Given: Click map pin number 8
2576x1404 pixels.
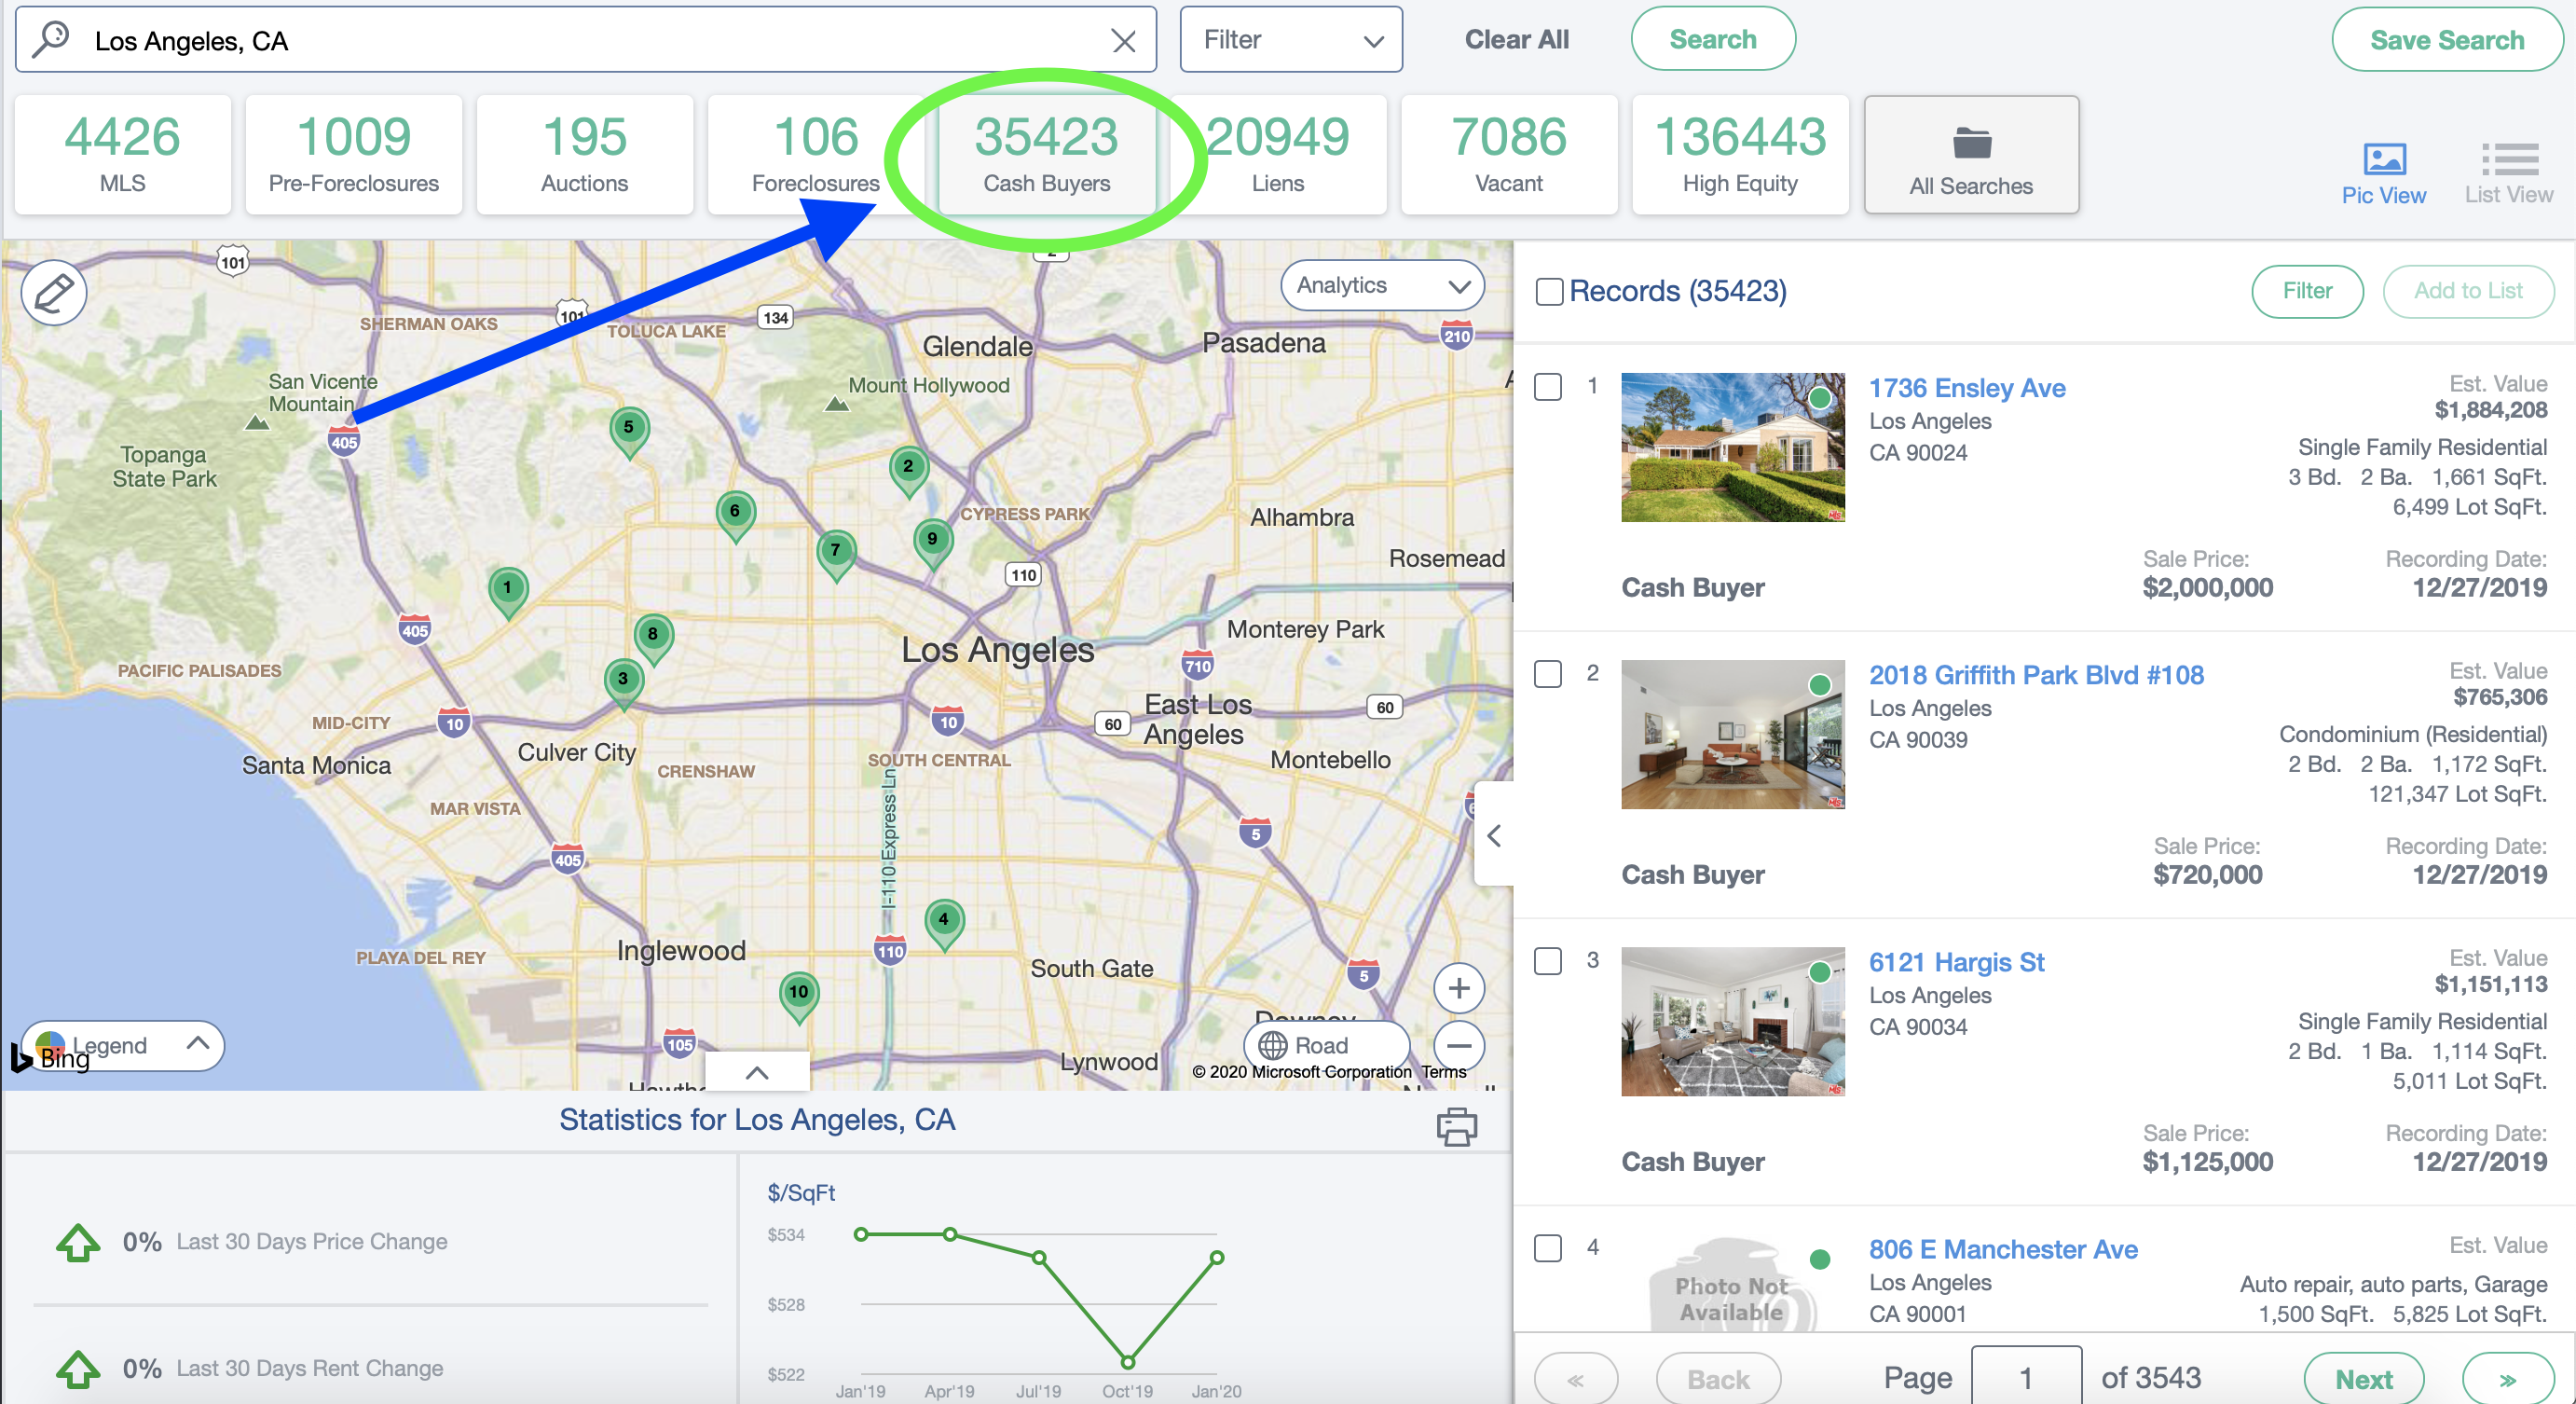Looking at the screenshot, I should [x=653, y=638].
